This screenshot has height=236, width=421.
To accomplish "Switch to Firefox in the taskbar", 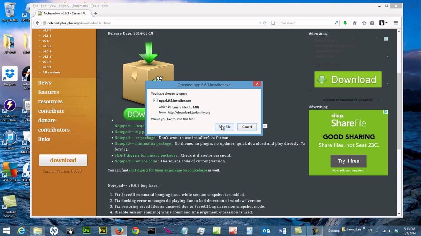I will pyautogui.click(x=119, y=231).
